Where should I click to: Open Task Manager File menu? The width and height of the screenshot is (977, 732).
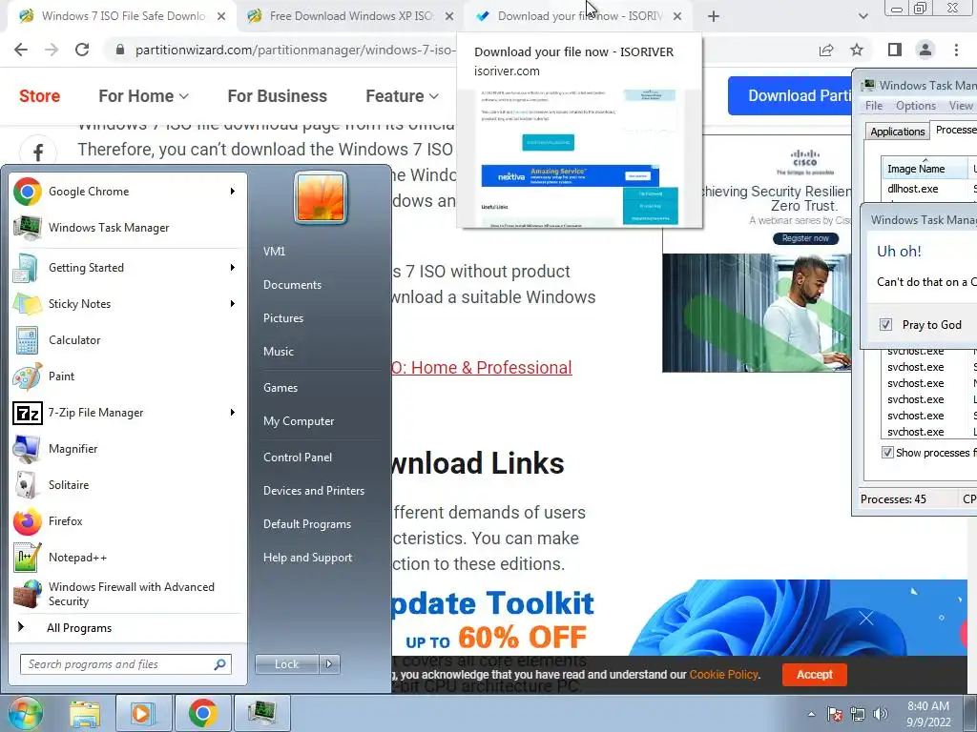tap(874, 106)
